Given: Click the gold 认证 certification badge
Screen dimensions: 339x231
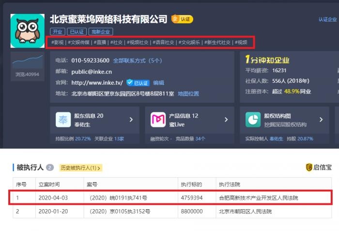Looking at the screenshot, I should (182, 19).
